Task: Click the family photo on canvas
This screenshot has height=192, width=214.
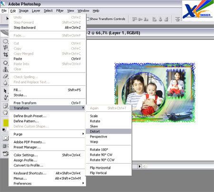Action: tap(155, 92)
